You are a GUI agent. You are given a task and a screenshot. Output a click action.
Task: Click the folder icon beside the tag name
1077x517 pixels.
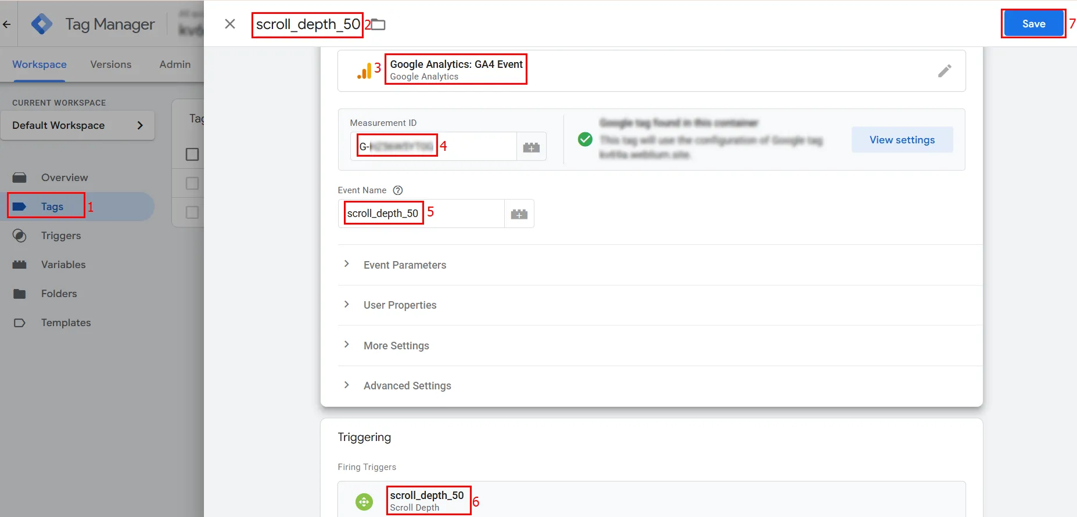point(379,24)
